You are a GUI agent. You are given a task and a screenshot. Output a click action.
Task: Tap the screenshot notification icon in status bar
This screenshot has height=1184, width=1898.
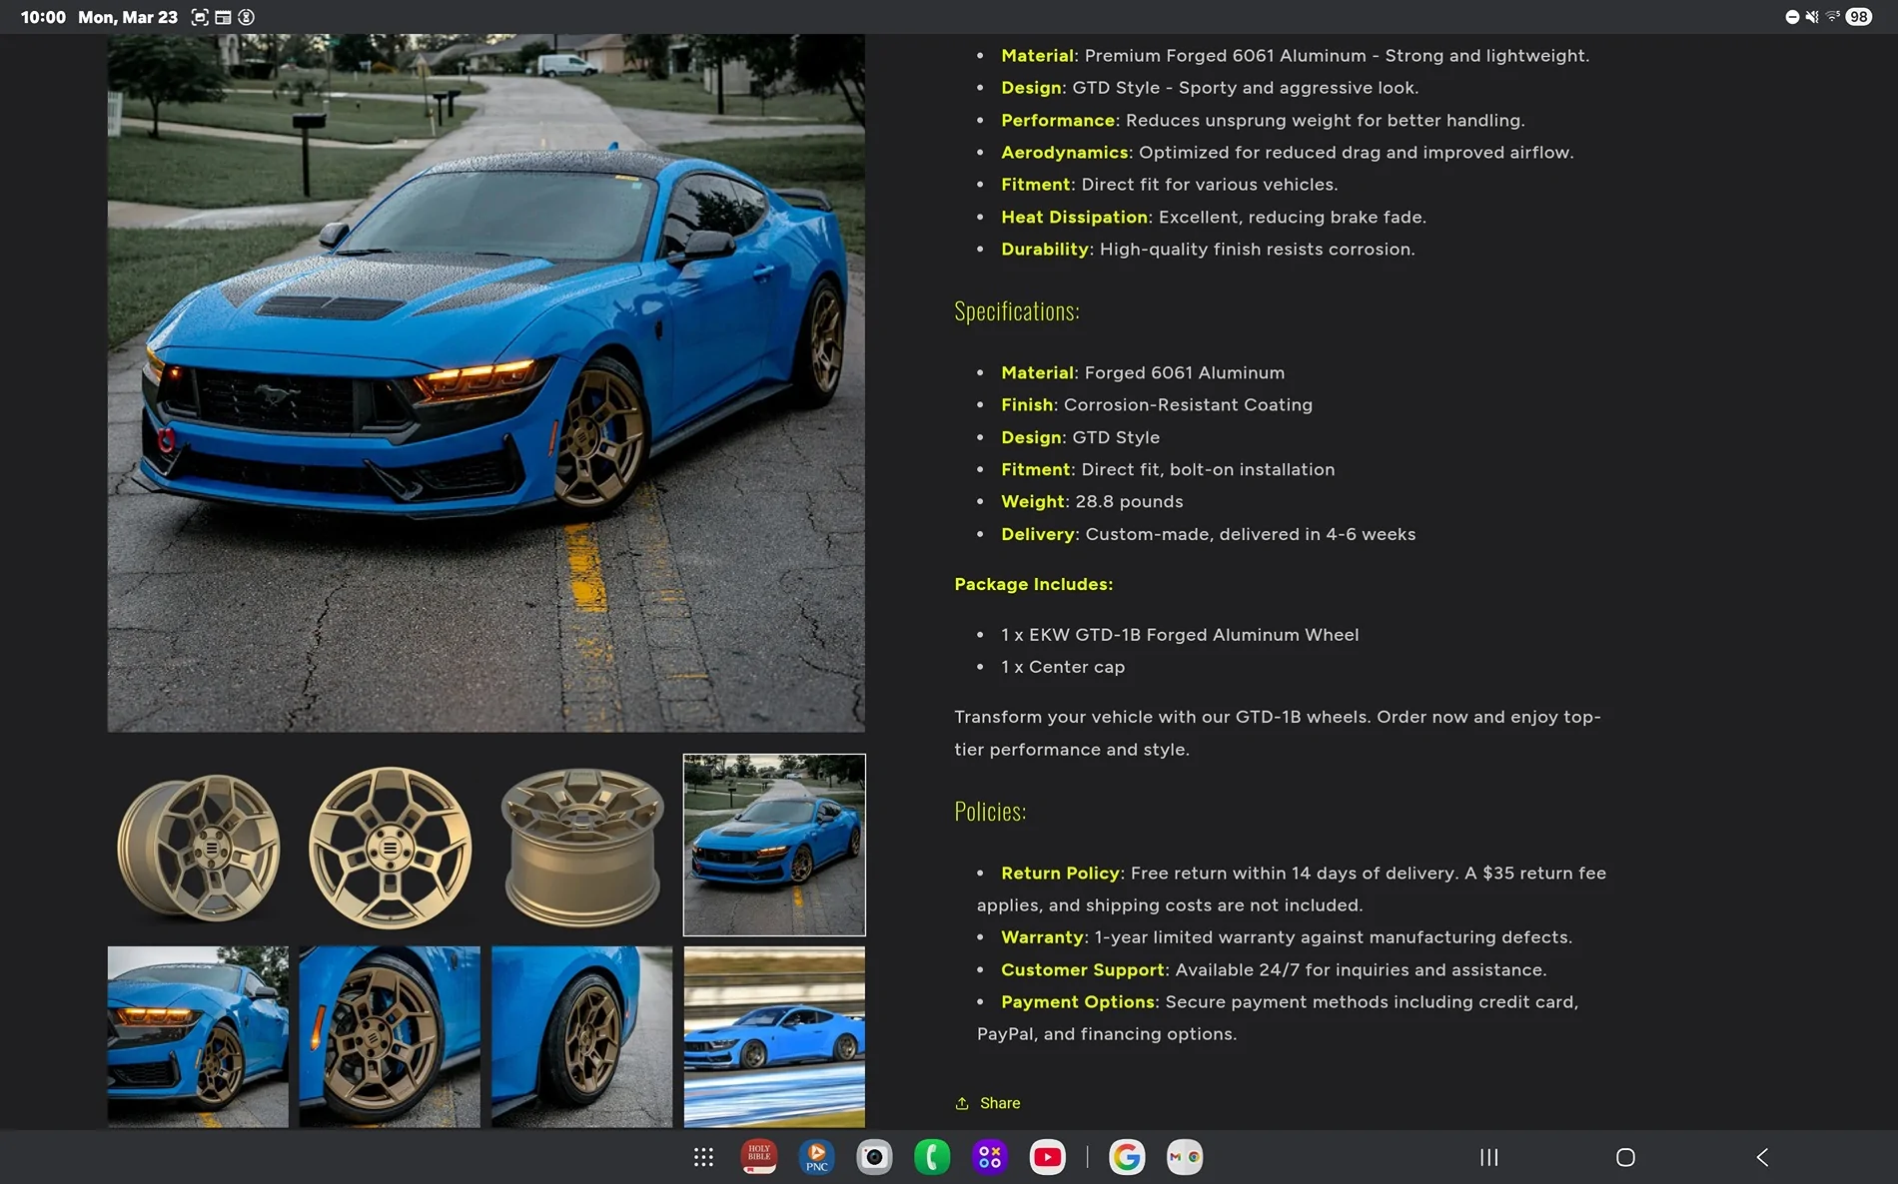[x=200, y=17]
